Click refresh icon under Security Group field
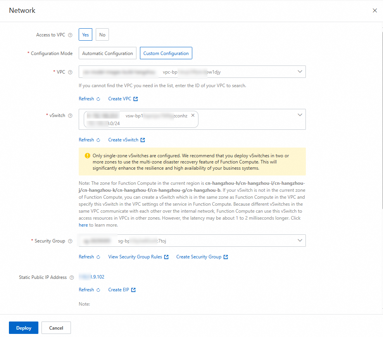 point(98,257)
